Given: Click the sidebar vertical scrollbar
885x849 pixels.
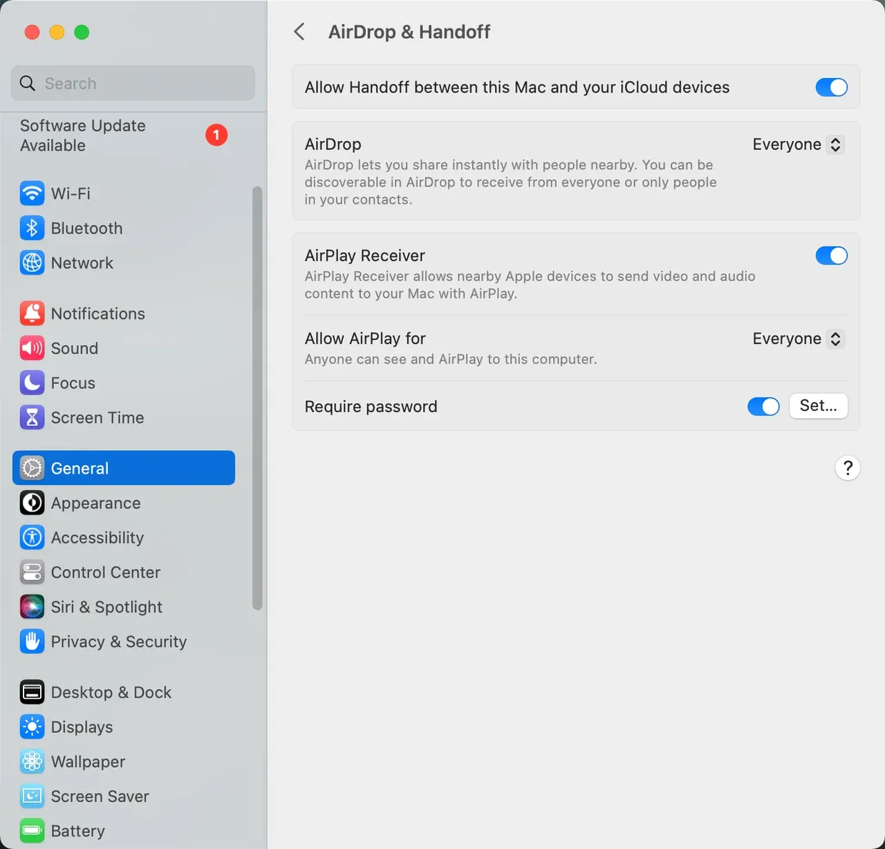Looking at the screenshot, I should (x=257, y=398).
